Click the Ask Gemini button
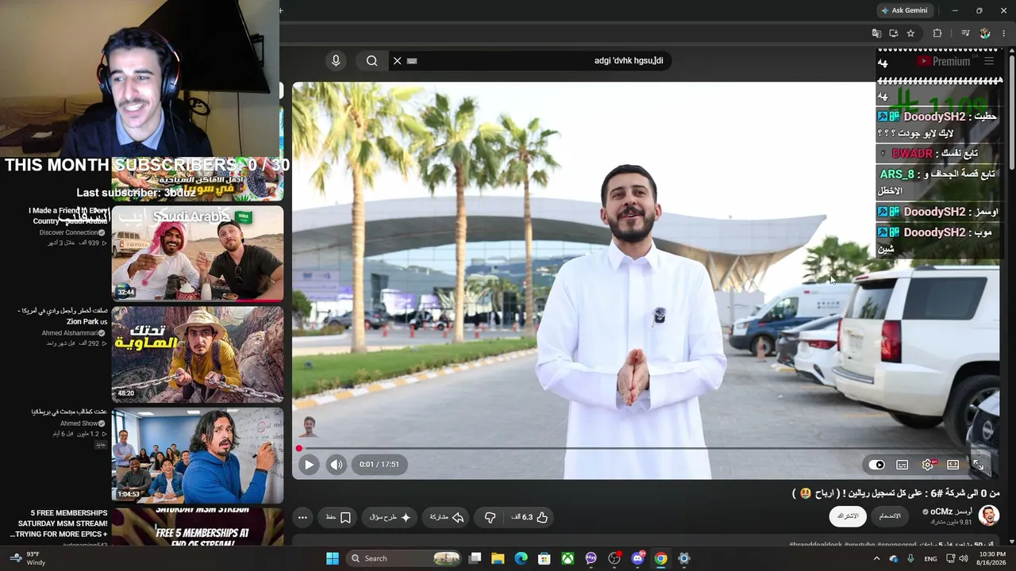 tap(904, 10)
